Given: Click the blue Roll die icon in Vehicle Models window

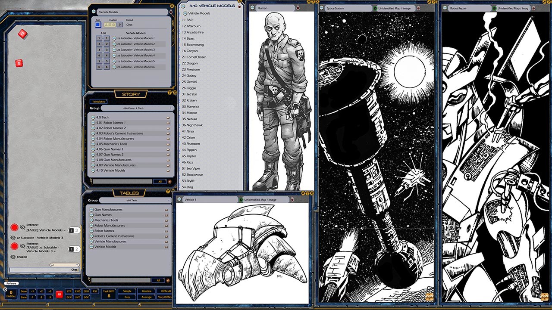Looking at the screenshot, I should (98, 25).
